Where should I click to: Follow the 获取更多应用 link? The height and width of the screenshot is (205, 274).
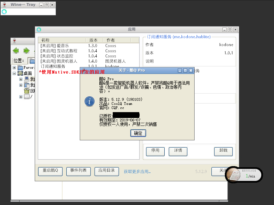coord(137,172)
